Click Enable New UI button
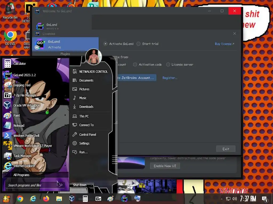Screen dimensions: 273x204 (165, 166)
